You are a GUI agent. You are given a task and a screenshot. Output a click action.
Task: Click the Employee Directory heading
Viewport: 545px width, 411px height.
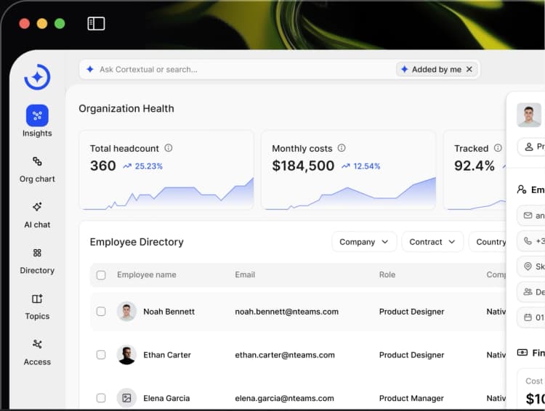[x=137, y=242]
